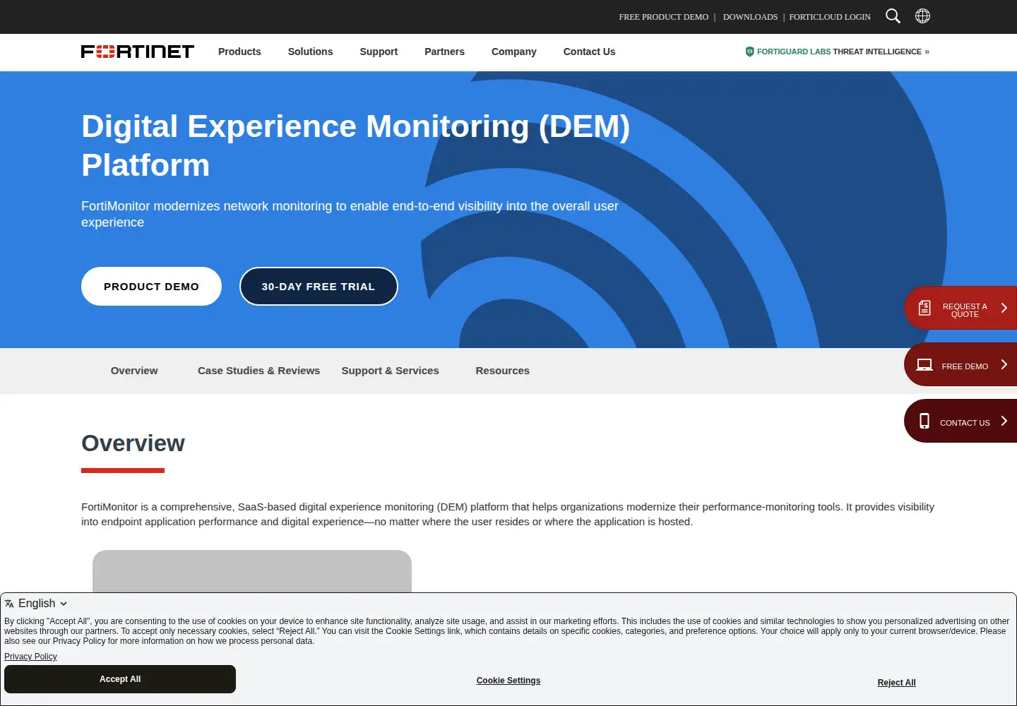Screen dimensions: 1017x706
Task: Click the globe region selector icon
Action: tap(922, 16)
